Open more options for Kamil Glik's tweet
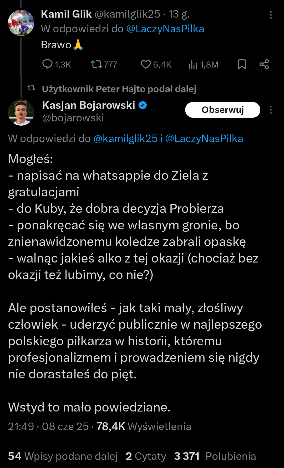This screenshot has width=284, height=468. [271, 15]
